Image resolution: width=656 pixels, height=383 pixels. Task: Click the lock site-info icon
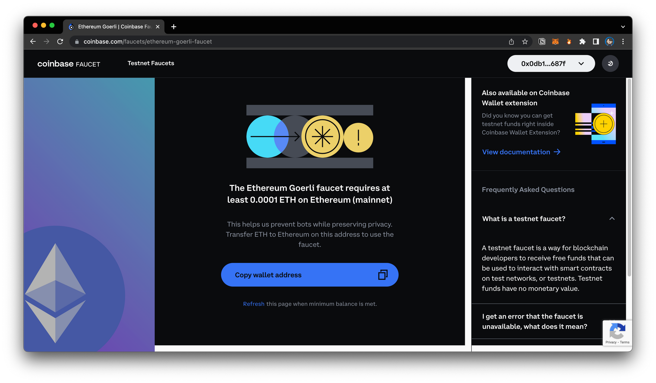[x=77, y=42]
